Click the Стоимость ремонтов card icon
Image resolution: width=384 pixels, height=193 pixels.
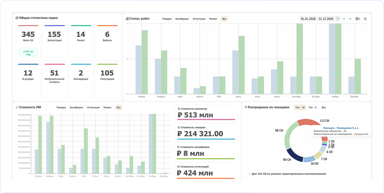pos(179,109)
